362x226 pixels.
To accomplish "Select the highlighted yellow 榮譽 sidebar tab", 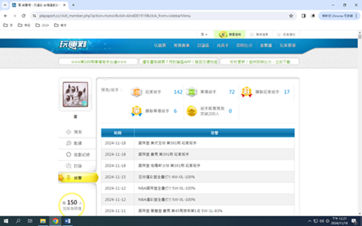I will click(78, 177).
